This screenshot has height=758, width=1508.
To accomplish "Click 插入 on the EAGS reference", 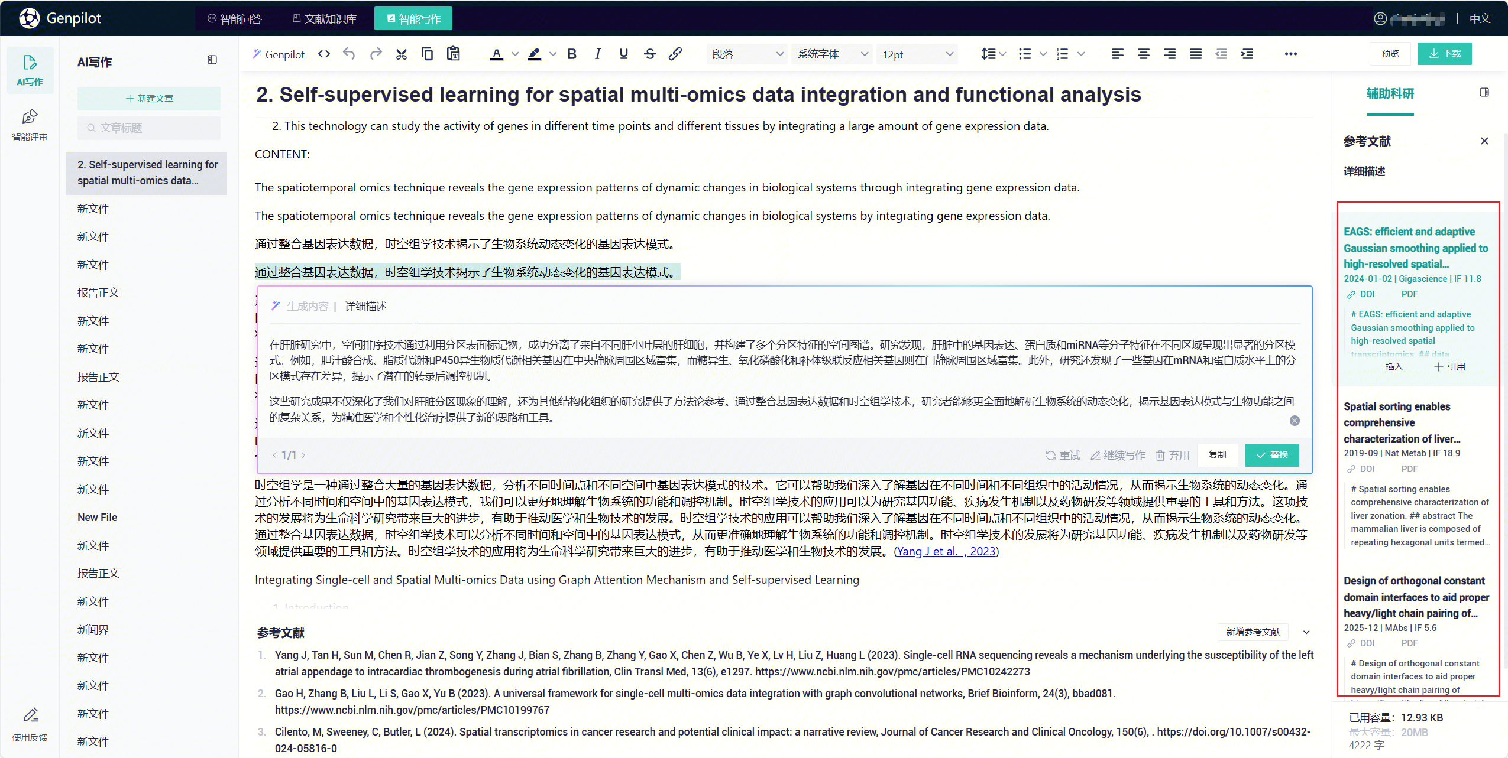I will 1394,366.
